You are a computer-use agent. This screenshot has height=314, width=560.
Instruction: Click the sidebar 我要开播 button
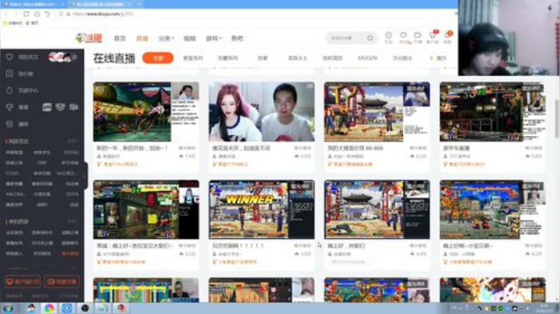pos(61,281)
